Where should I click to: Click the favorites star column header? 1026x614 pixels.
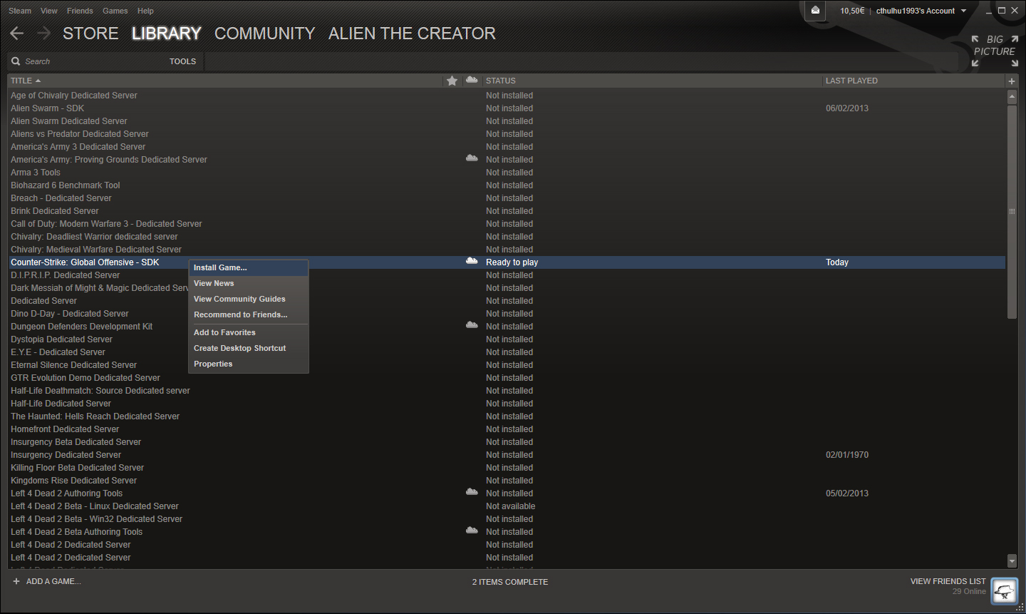(452, 81)
